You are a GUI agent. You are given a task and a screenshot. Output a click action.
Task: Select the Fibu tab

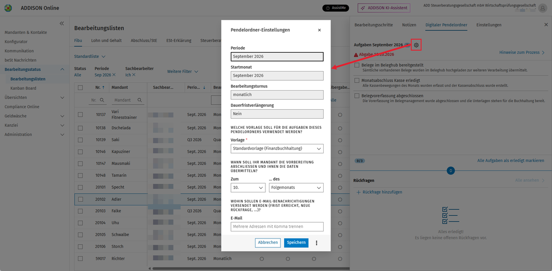[78, 41]
